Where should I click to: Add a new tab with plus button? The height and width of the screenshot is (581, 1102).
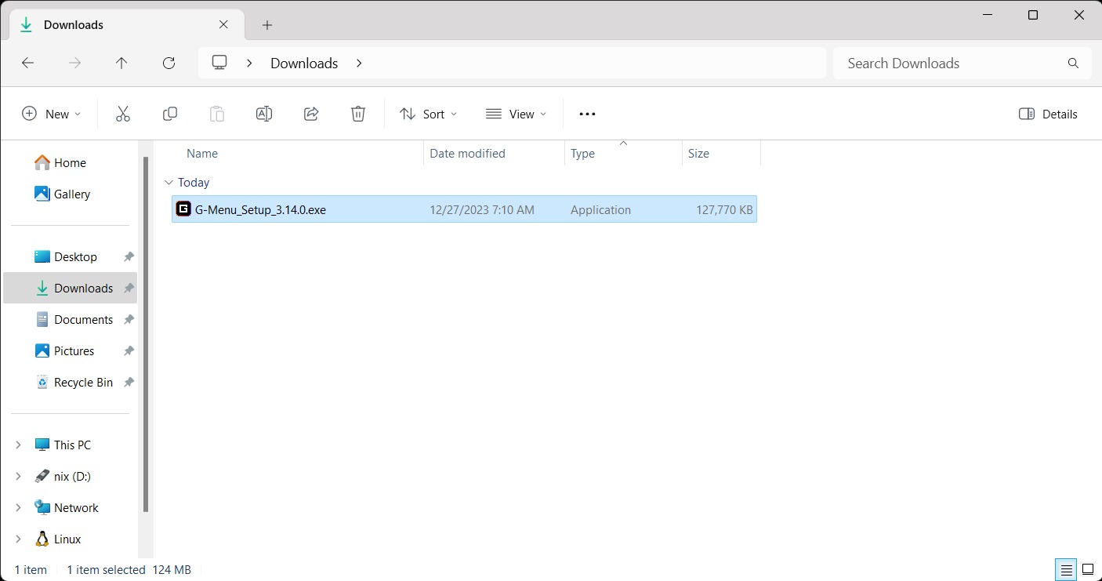click(x=267, y=25)
